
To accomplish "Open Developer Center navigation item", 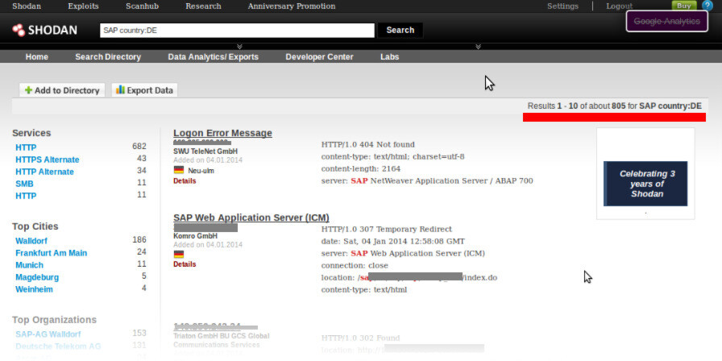I will point(320,56).
